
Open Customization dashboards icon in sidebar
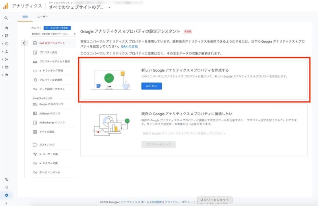(x=6, y=36)
